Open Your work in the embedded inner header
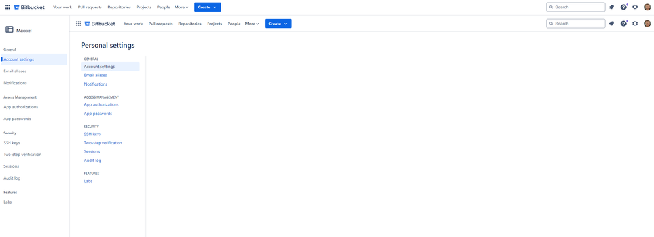Screen dimensions: 654x237 pos(133,24)
